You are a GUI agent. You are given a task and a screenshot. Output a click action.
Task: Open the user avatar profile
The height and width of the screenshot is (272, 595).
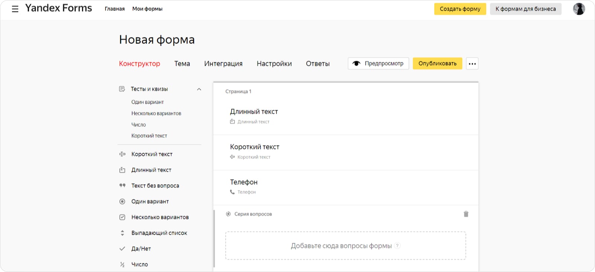579,9
